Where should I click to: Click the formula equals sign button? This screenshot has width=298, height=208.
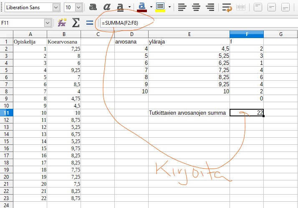click(89, 23)
